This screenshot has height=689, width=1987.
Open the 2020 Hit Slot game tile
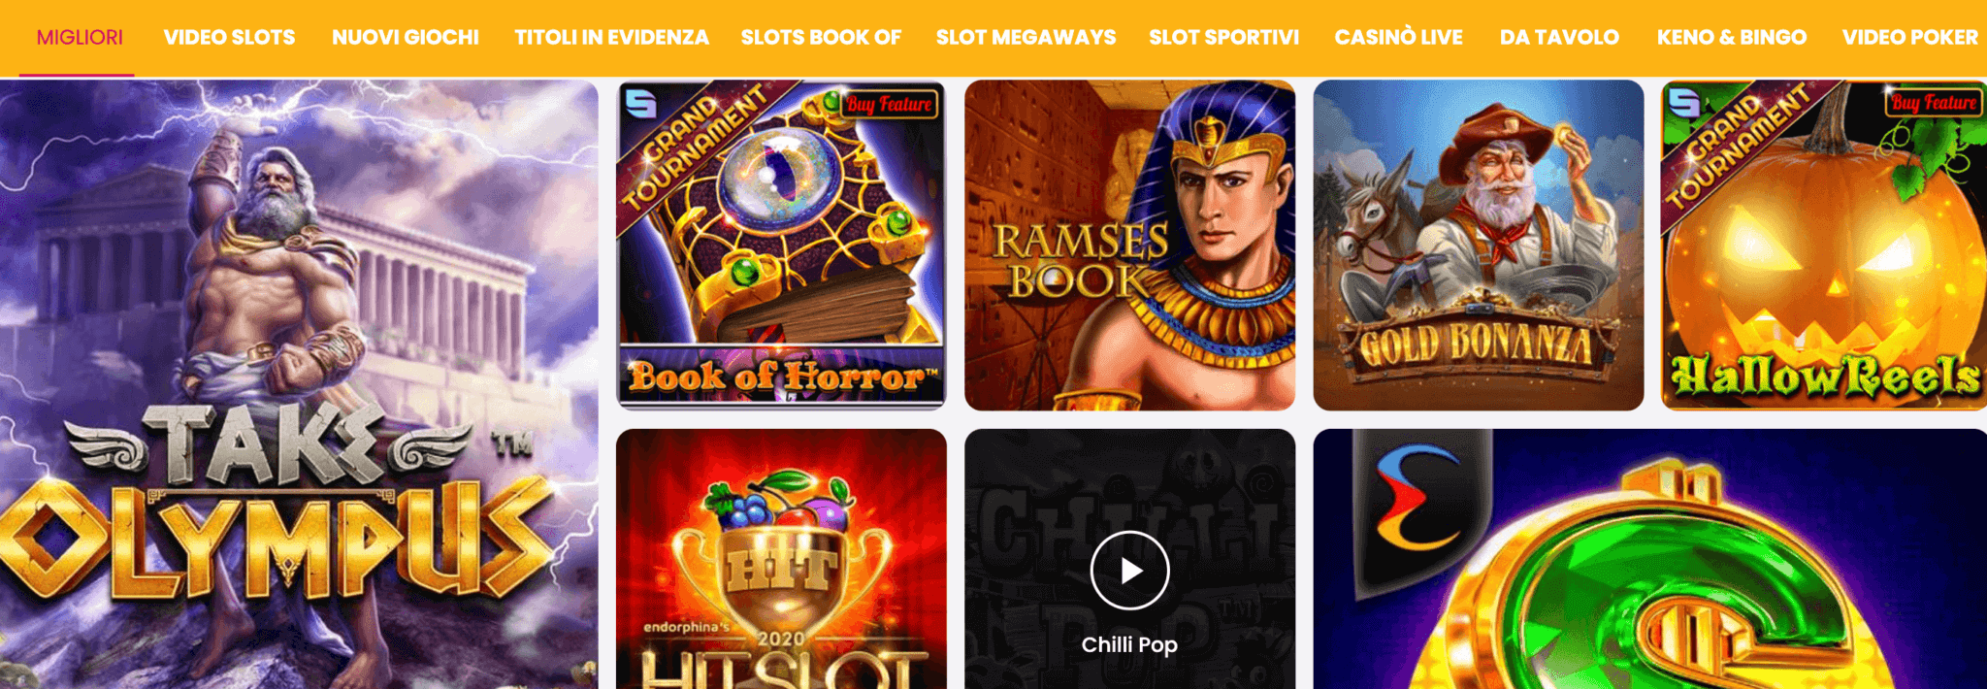tap(781, 559)
